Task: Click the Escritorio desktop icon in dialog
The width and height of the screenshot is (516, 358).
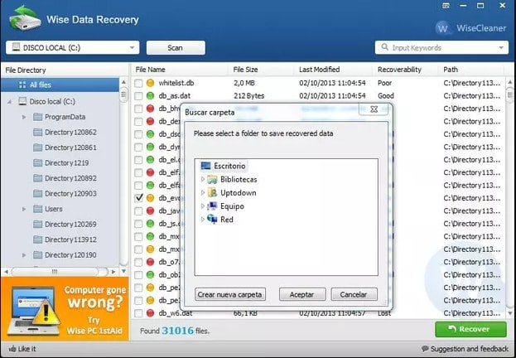Action: point(205,166)
